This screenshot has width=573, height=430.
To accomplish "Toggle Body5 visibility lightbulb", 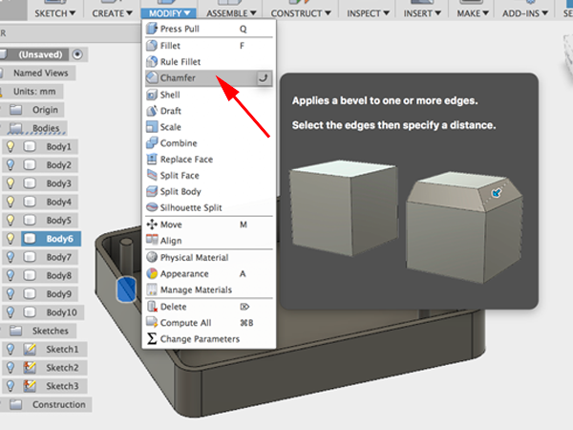I will click(x=11, y=220).
